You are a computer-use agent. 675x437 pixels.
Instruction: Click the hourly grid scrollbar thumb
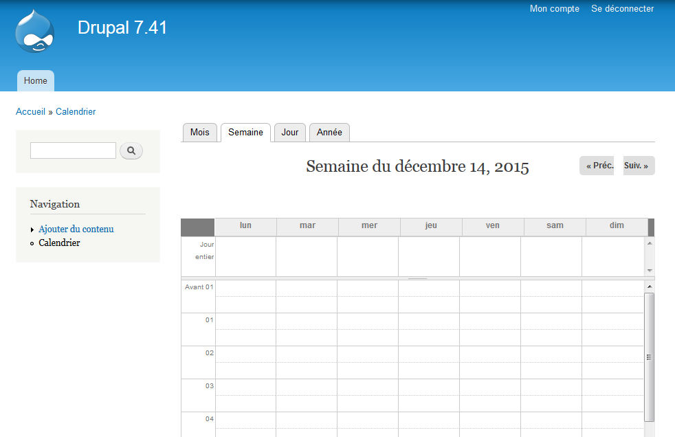[x=649, y=357]
